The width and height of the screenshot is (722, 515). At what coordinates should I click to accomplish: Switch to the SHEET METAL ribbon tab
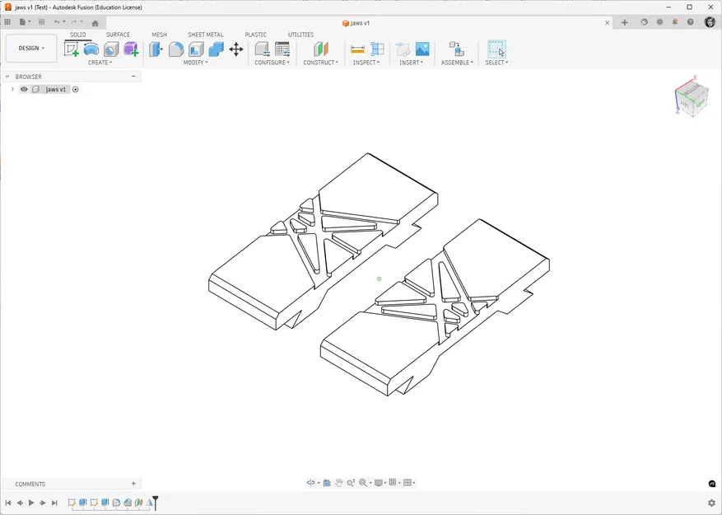click(205, 35)
